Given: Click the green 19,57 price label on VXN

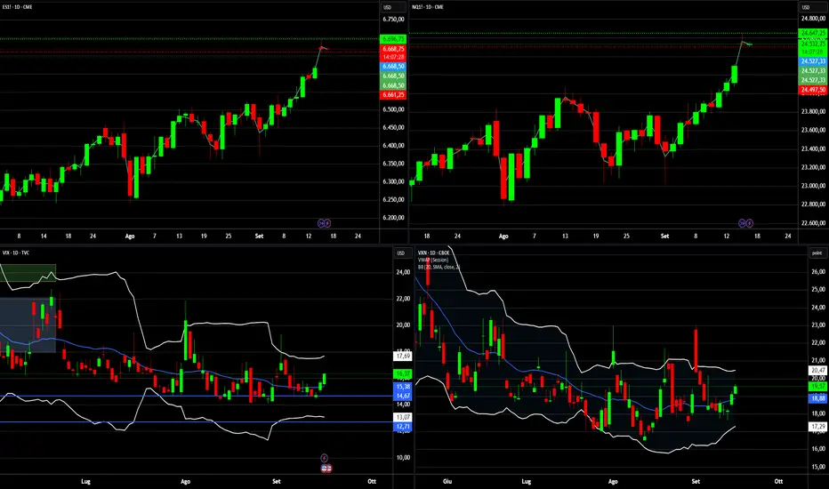Looking at the screenshot, I should (817, 387).
